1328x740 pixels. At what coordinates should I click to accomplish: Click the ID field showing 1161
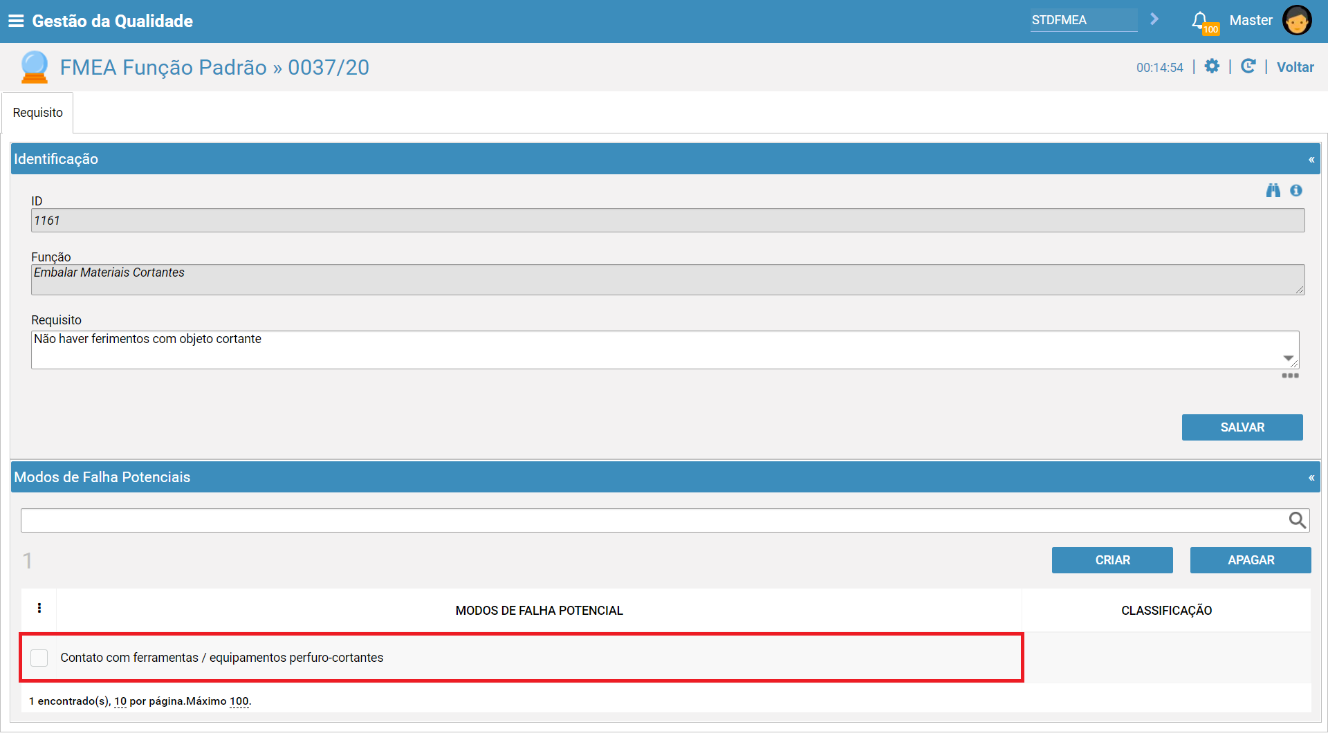pyautogui.click(x=668, y=221)
